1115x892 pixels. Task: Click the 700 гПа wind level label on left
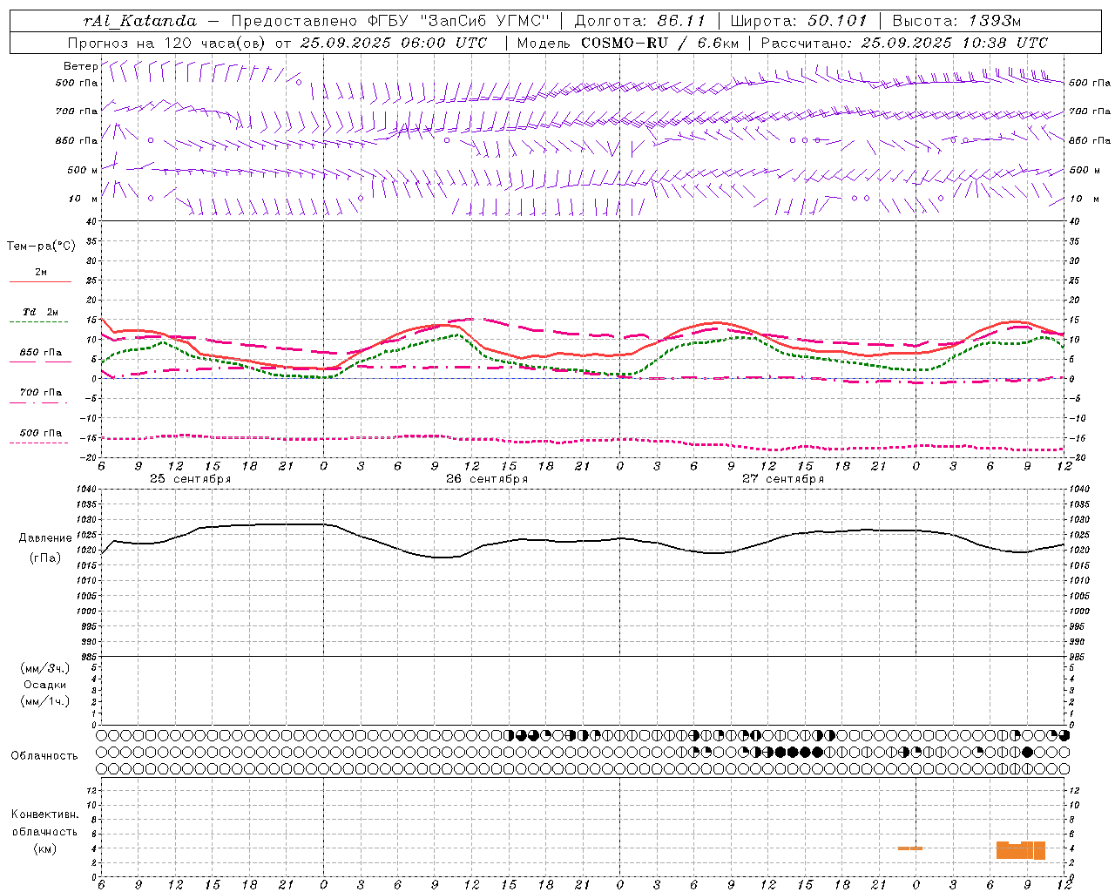point(77,111)
